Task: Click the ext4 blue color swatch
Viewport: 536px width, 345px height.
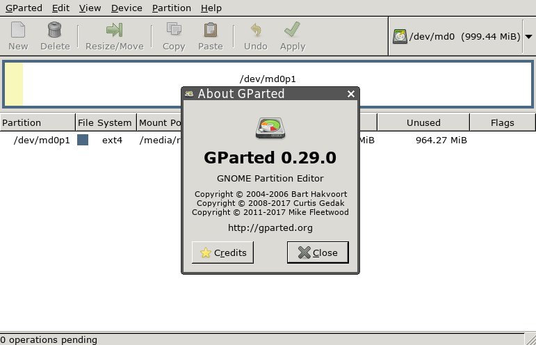Action: pos(83,140)
